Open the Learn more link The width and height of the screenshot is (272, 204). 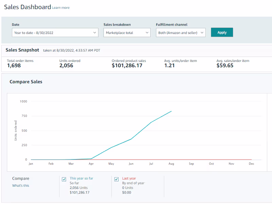coord(61,8)
